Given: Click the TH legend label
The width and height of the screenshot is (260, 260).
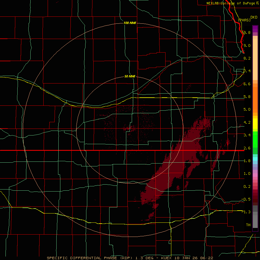Looking at the screenshot, I should (x=248, y=225).
